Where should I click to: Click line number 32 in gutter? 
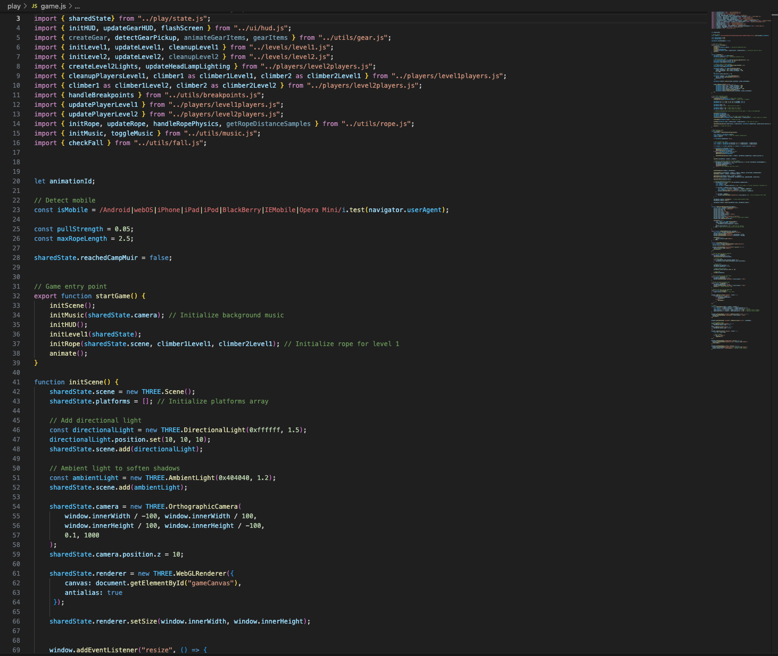16,296
